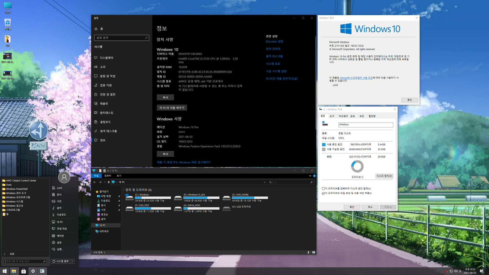489x275 pixels.
Task: Open Power & sleep settings
Action: [121, 94]
